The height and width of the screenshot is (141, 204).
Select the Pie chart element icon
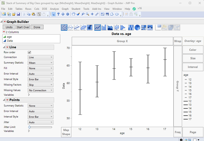pyautogui.click(x=137, y=27)
